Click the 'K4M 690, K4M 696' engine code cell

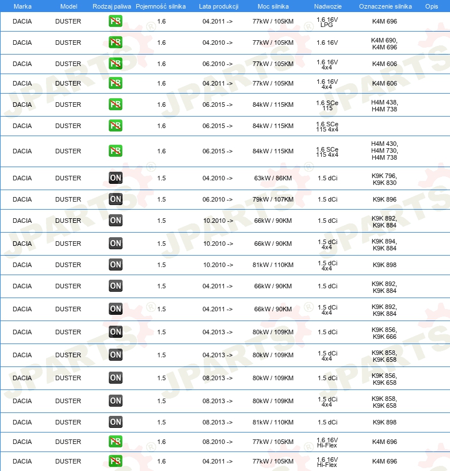pos(384,44)
